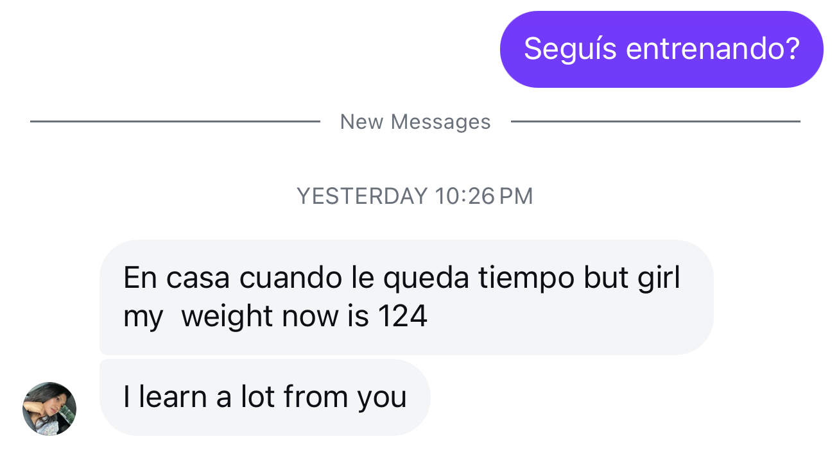This screenshot has height=466, width=839.
Task: Click the word "Seguís" in the sent message
Action: click(x=571, y=49)
